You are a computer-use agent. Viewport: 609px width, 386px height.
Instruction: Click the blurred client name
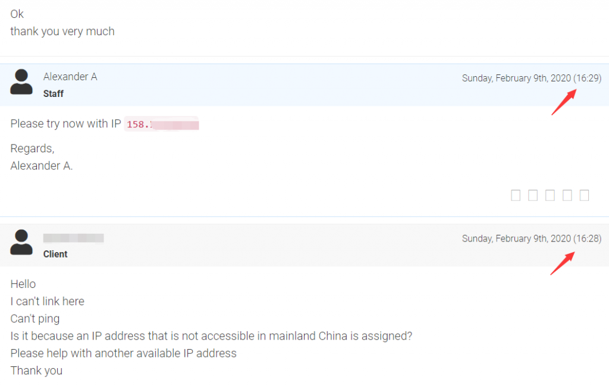pos(73,238)
